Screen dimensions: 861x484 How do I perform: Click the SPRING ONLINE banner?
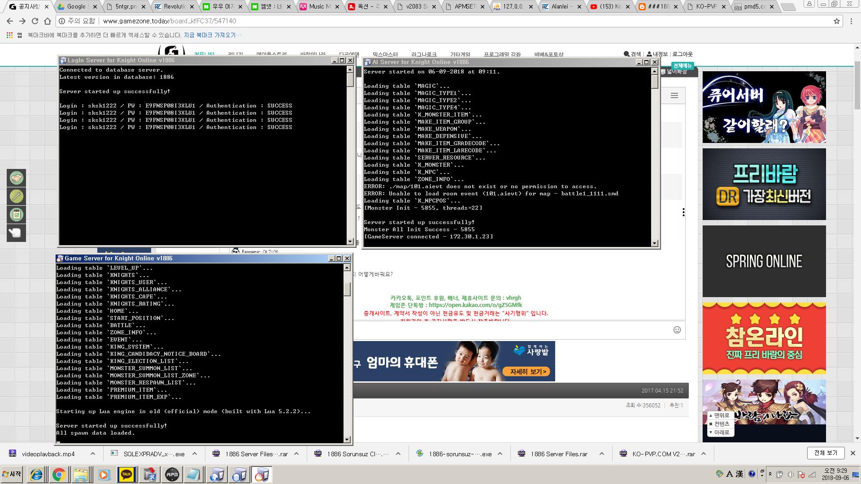point(764,261)
